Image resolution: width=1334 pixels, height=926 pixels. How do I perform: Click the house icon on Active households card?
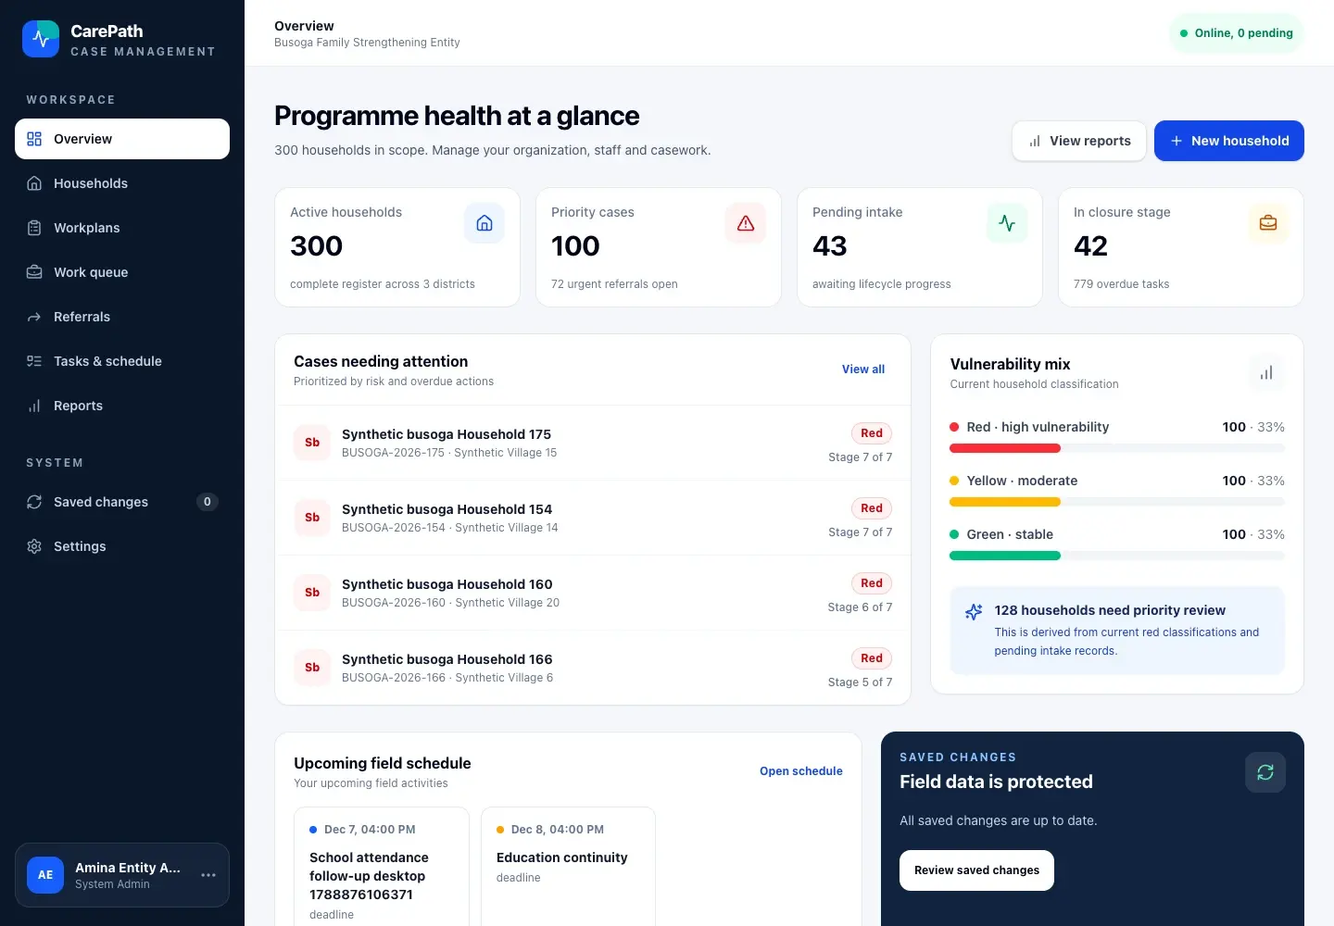tap(485, 223)
